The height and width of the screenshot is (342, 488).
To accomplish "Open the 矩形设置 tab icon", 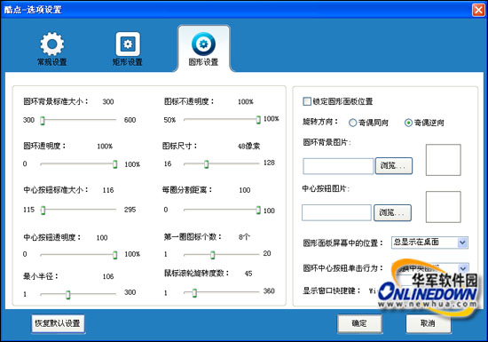I will pyautogui.click(x=128, y=44).
